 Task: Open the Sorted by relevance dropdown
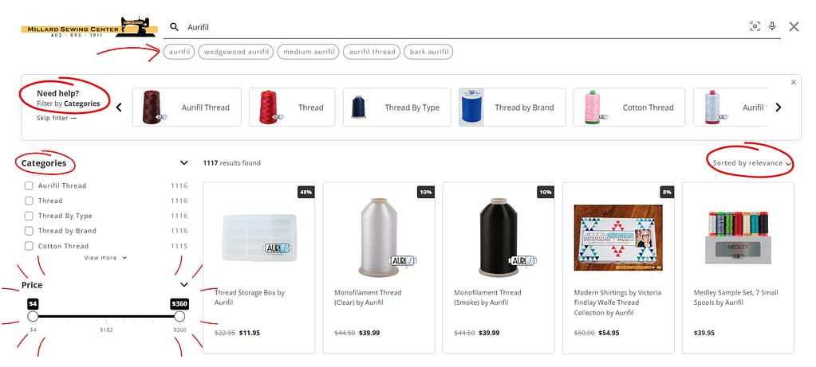751,163
